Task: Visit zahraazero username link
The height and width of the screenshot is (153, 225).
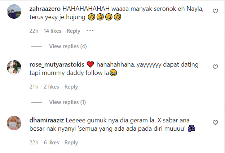Action: [45, 9]
